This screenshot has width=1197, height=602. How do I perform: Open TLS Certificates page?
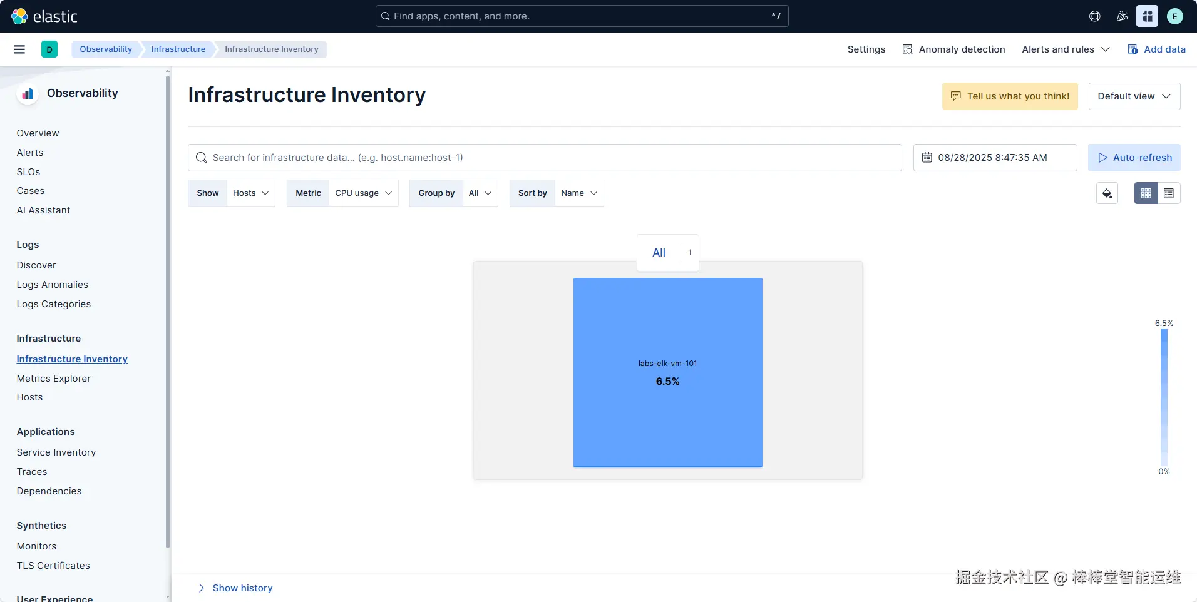pos(53,566)
